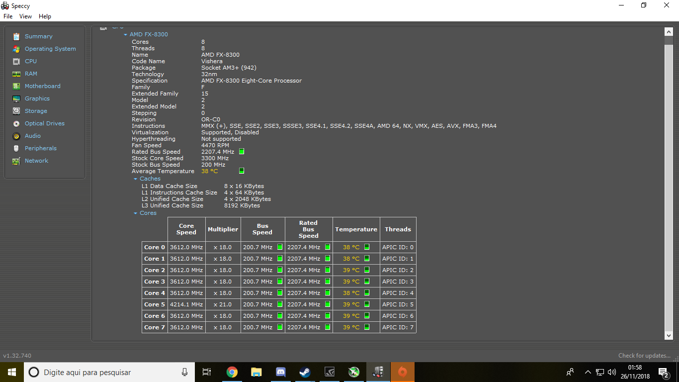Click the microphone icon in search box
The width and height of the screenshot is (679, 382).
point(184,372)
